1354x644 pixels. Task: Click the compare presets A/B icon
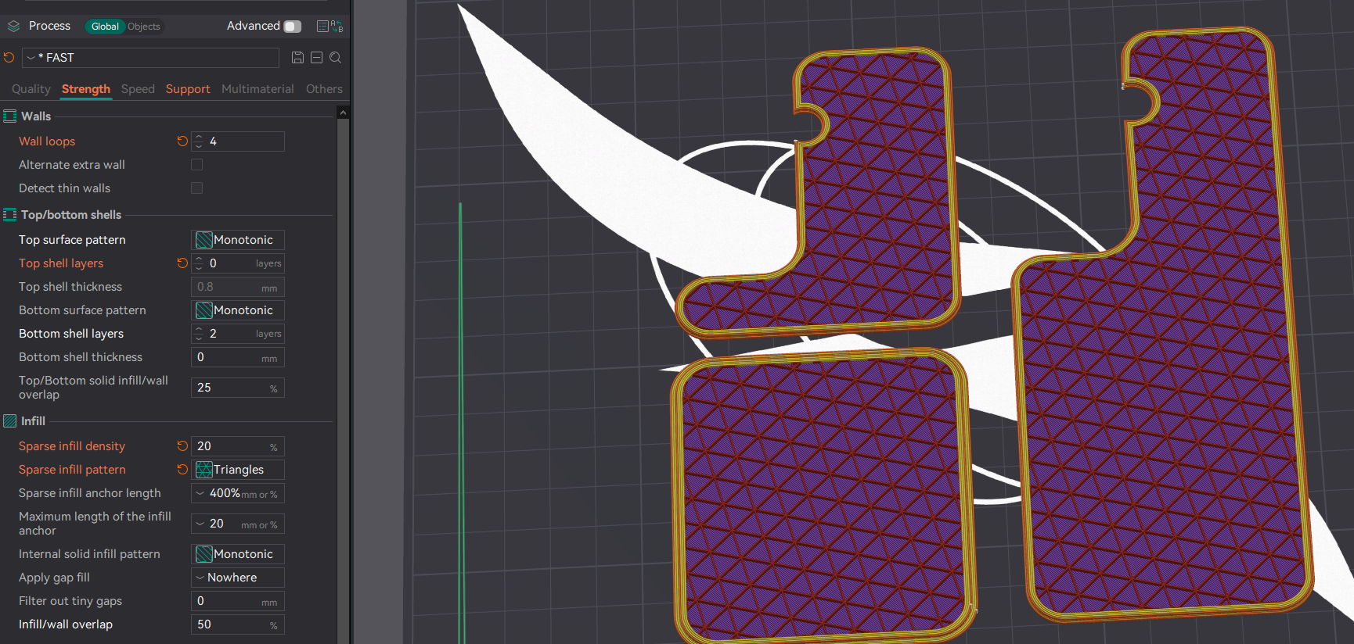pyautogui.click(x=337, y=27)
